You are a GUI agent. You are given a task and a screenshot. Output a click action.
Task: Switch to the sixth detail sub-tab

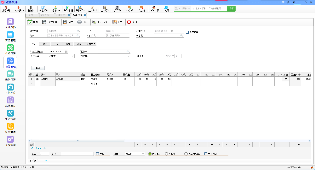[x=91, y=44]
